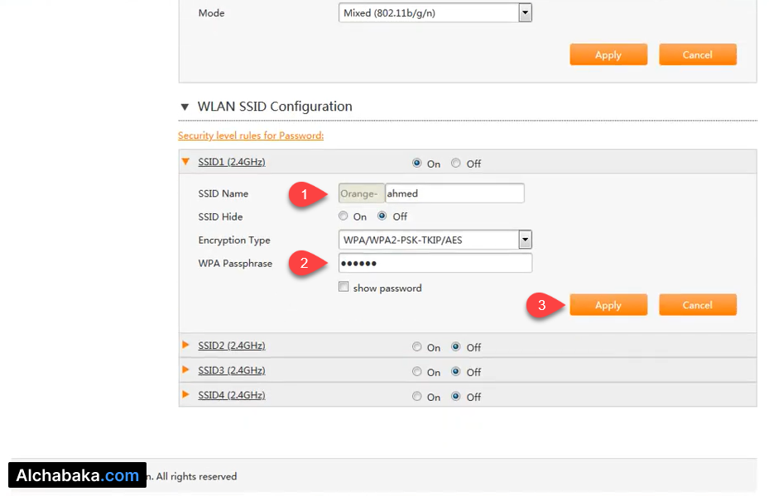This screenshot has height=496, width=769.
Task: Edit the SSID Name text field
Action: click(x=454, y=193)
